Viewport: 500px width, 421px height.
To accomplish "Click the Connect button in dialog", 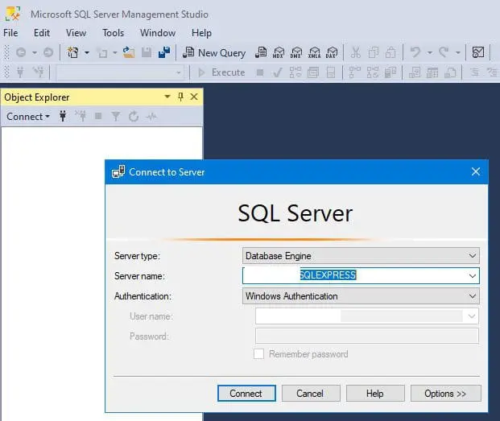I will (246, 394).
